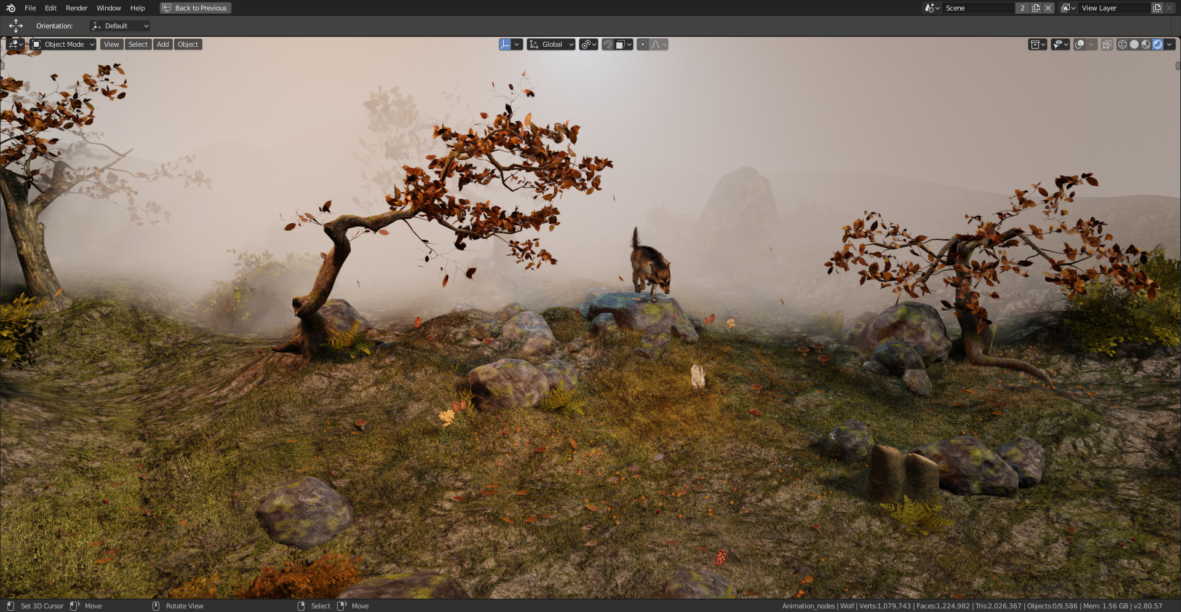Viewport: 1181px width, 612px height.
Task: Switch to wireframe shading
Action: click(1123, 44)
